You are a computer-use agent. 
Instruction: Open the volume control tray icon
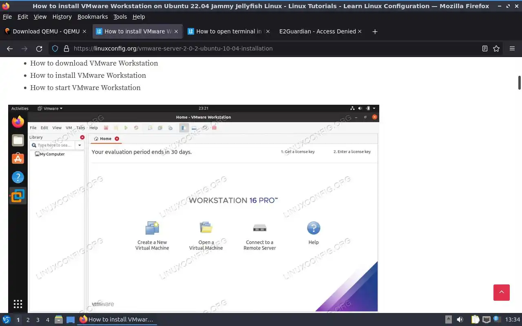(x=460, y=319)
